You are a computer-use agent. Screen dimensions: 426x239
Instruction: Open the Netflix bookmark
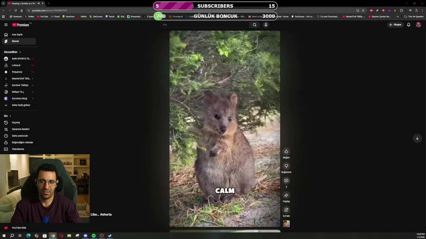coord(82,17)
